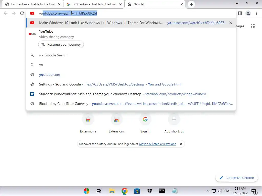The width and height of the screenshot is (262, 196).
Task: Follow the Mayan & Aztec civilizations link
Action: point(157,144)
